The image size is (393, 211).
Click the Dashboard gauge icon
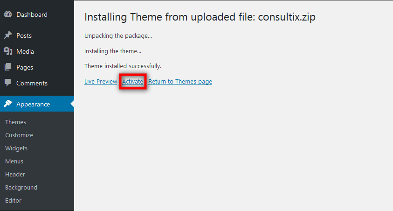8,14
